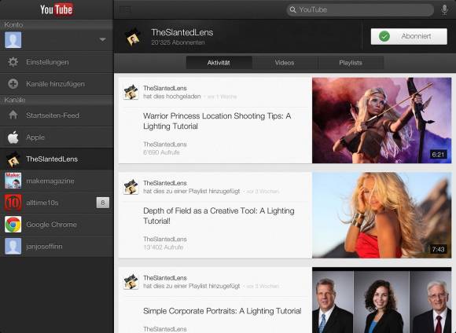Open the hamburger menu icon in top bar
This screenshot has height=333, width=456.
point(125,9)
